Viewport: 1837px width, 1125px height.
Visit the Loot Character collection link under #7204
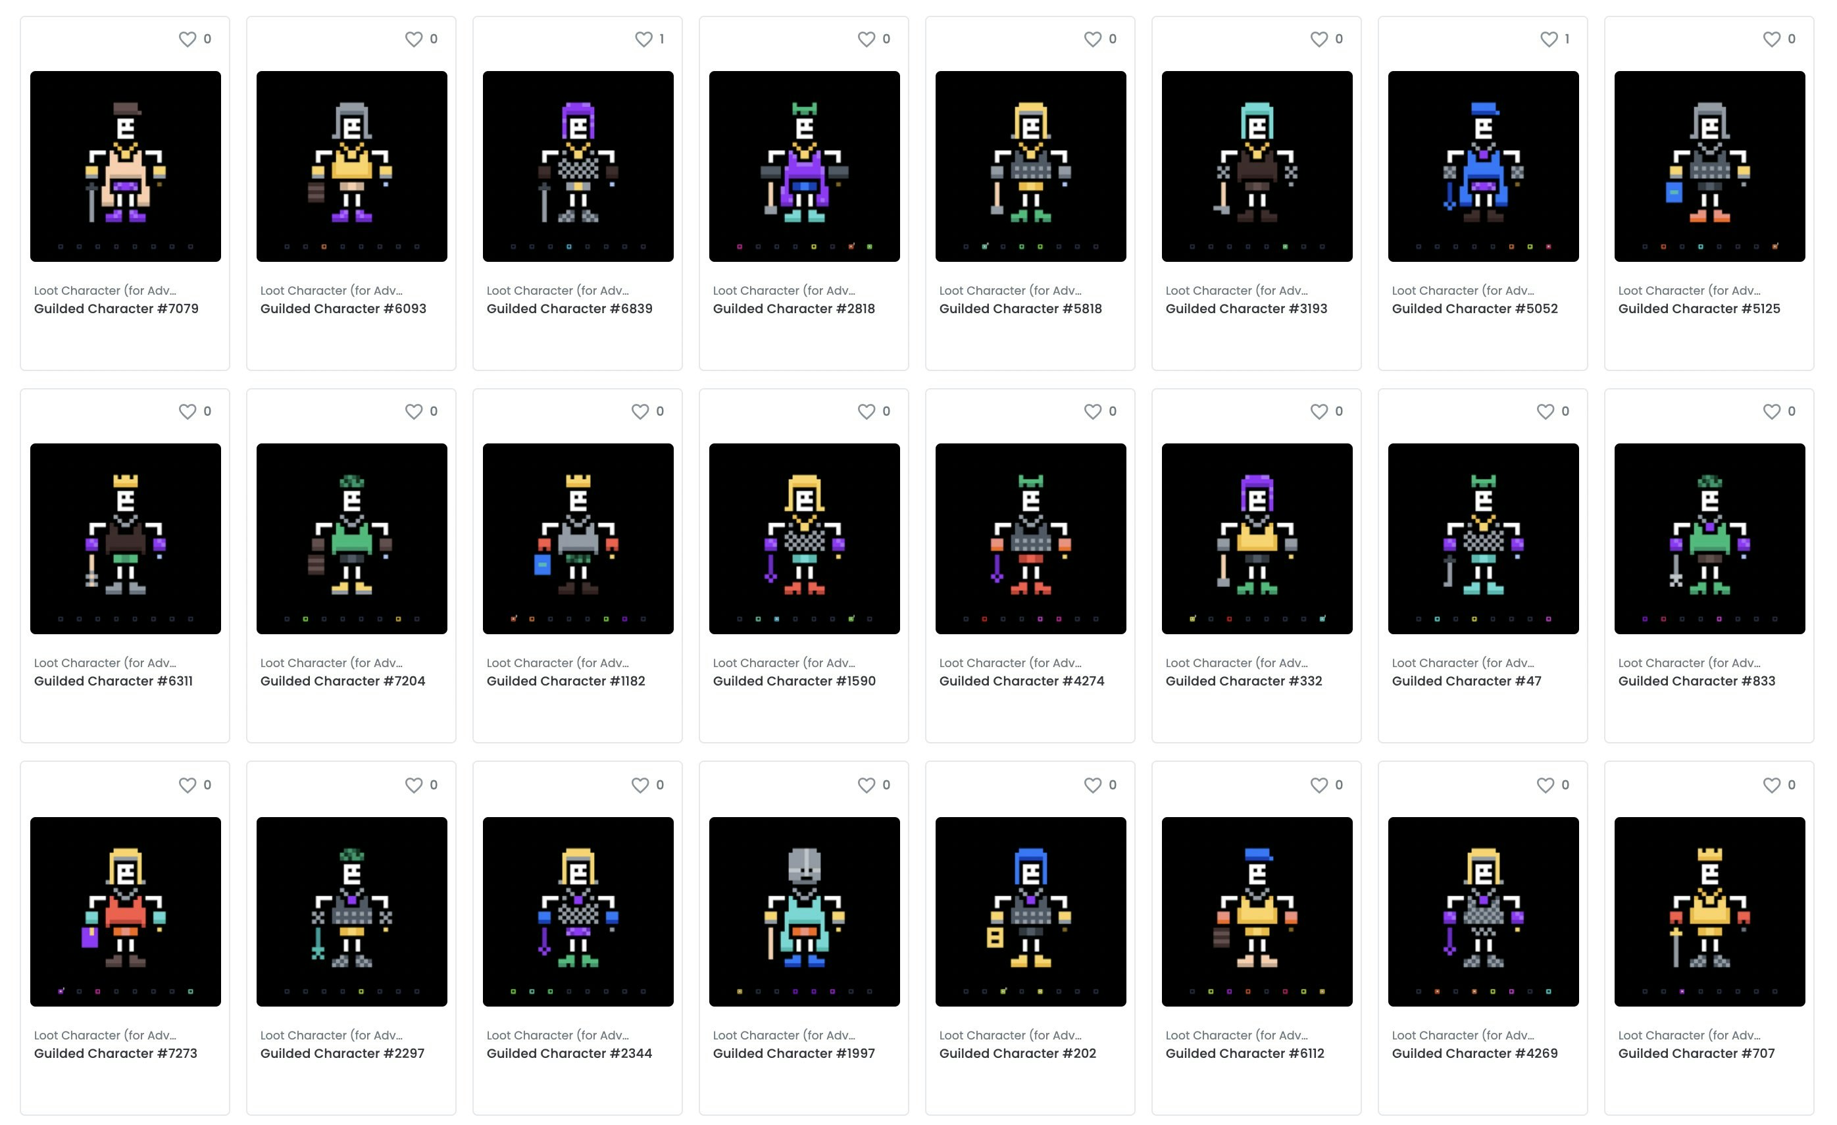(x=332, y=662)
